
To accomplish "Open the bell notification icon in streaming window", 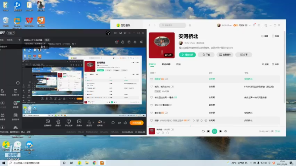I will [x=135, y=42].
